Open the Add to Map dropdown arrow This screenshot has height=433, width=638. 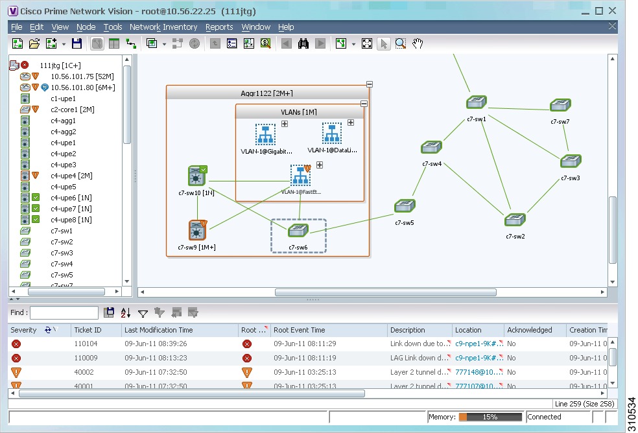click(x=64, y=44)
